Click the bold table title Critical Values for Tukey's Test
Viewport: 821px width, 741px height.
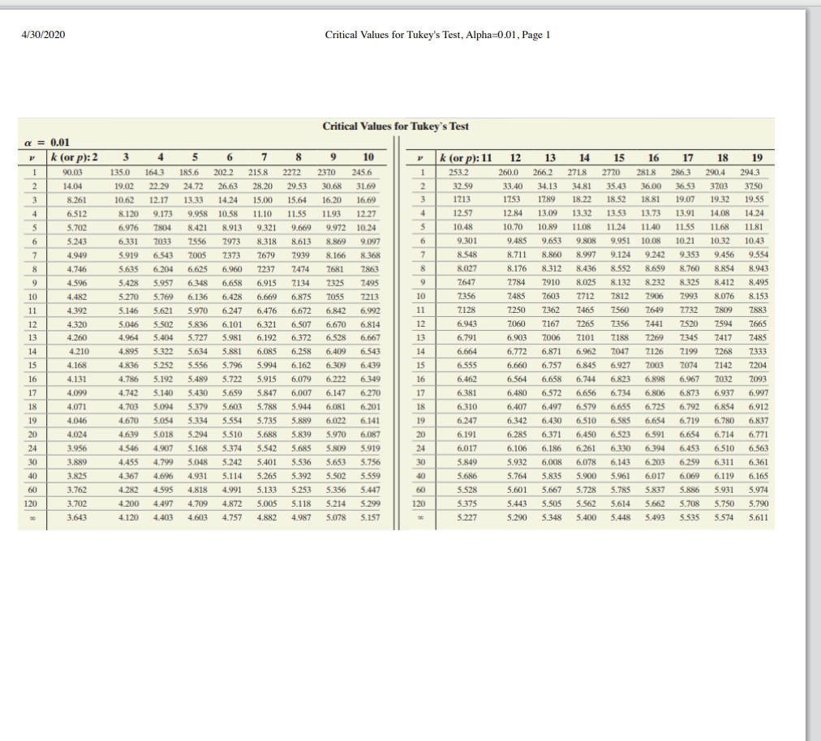tap(395, 126)
